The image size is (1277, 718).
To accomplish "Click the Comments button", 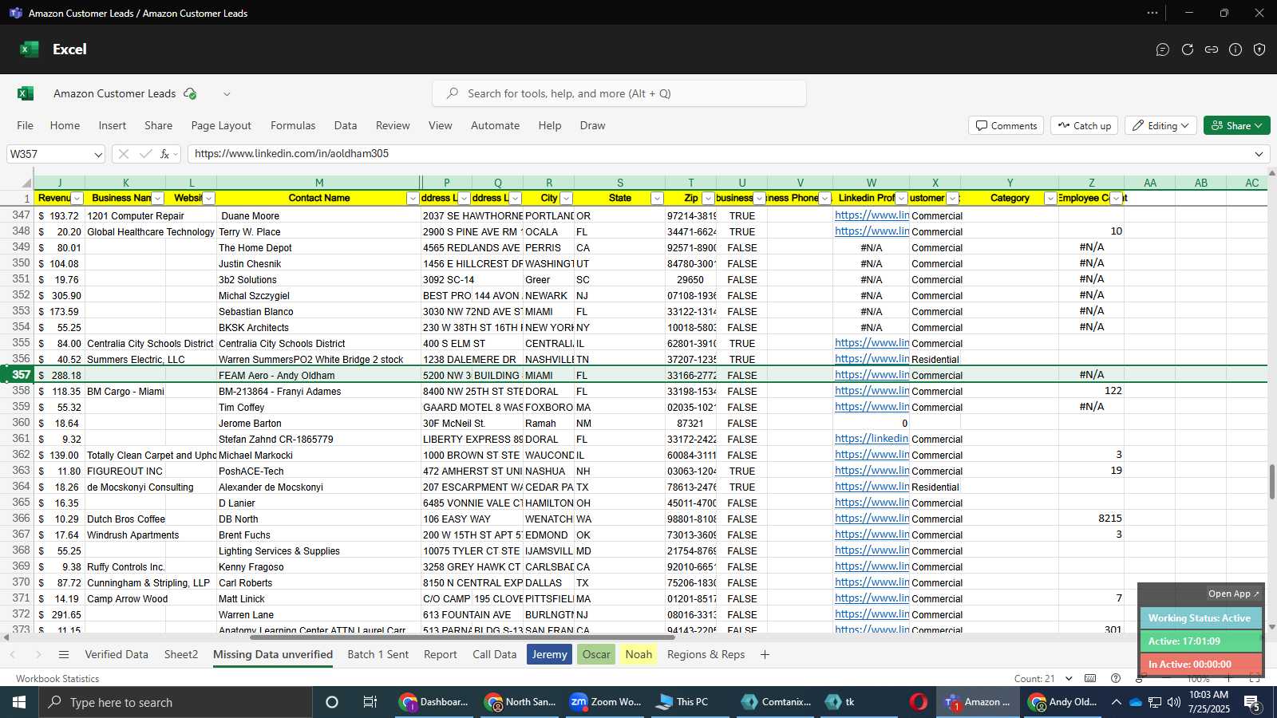I will click(1006, 126).
